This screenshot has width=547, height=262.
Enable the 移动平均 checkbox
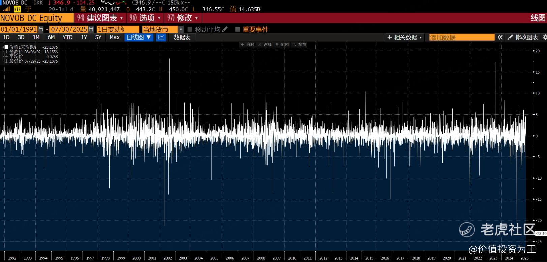point(190,29)
